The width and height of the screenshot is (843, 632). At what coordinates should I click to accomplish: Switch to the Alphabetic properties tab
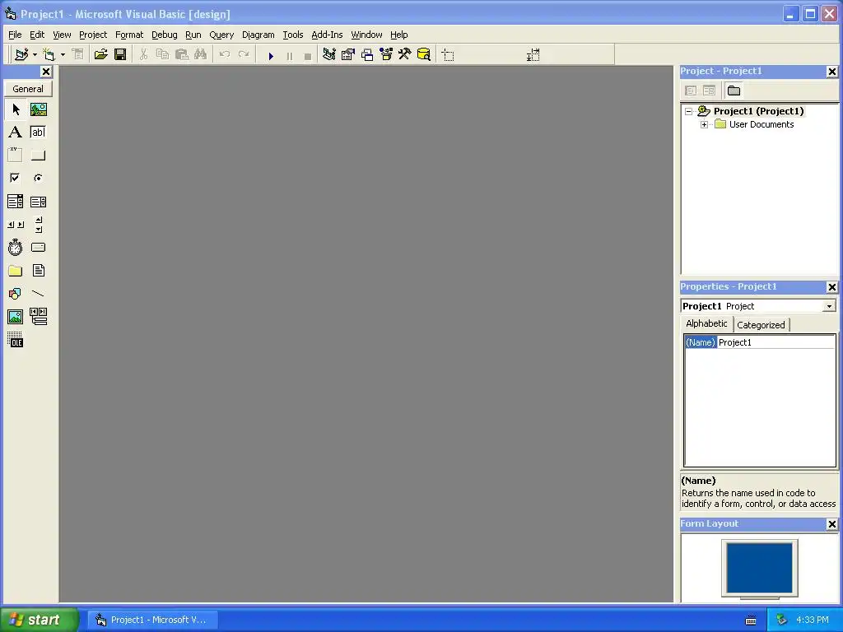[x=706, y=323]
